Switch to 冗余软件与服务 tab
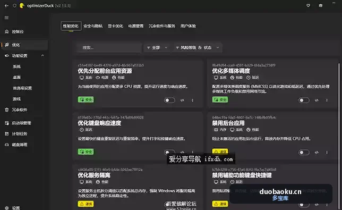The height and width of the screenshot is (210, 342). [162, 26]
